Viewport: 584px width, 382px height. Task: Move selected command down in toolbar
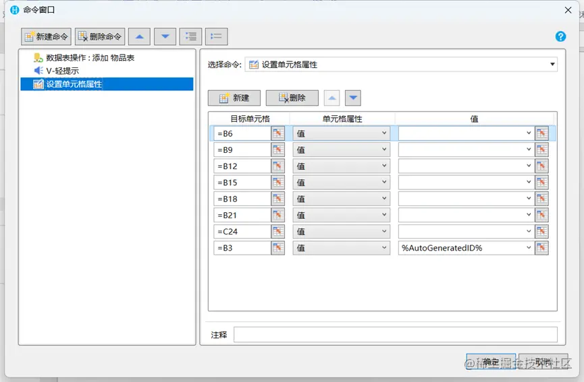(165, 36)
